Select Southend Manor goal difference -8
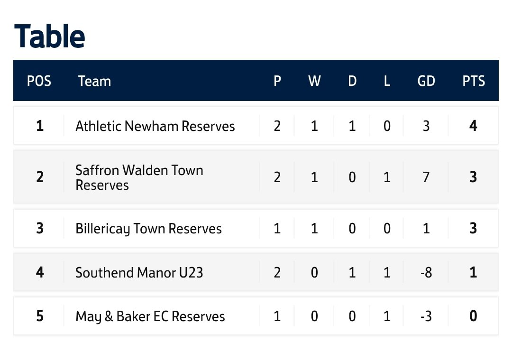Viewport: 512px width, 361px height. 426,272
